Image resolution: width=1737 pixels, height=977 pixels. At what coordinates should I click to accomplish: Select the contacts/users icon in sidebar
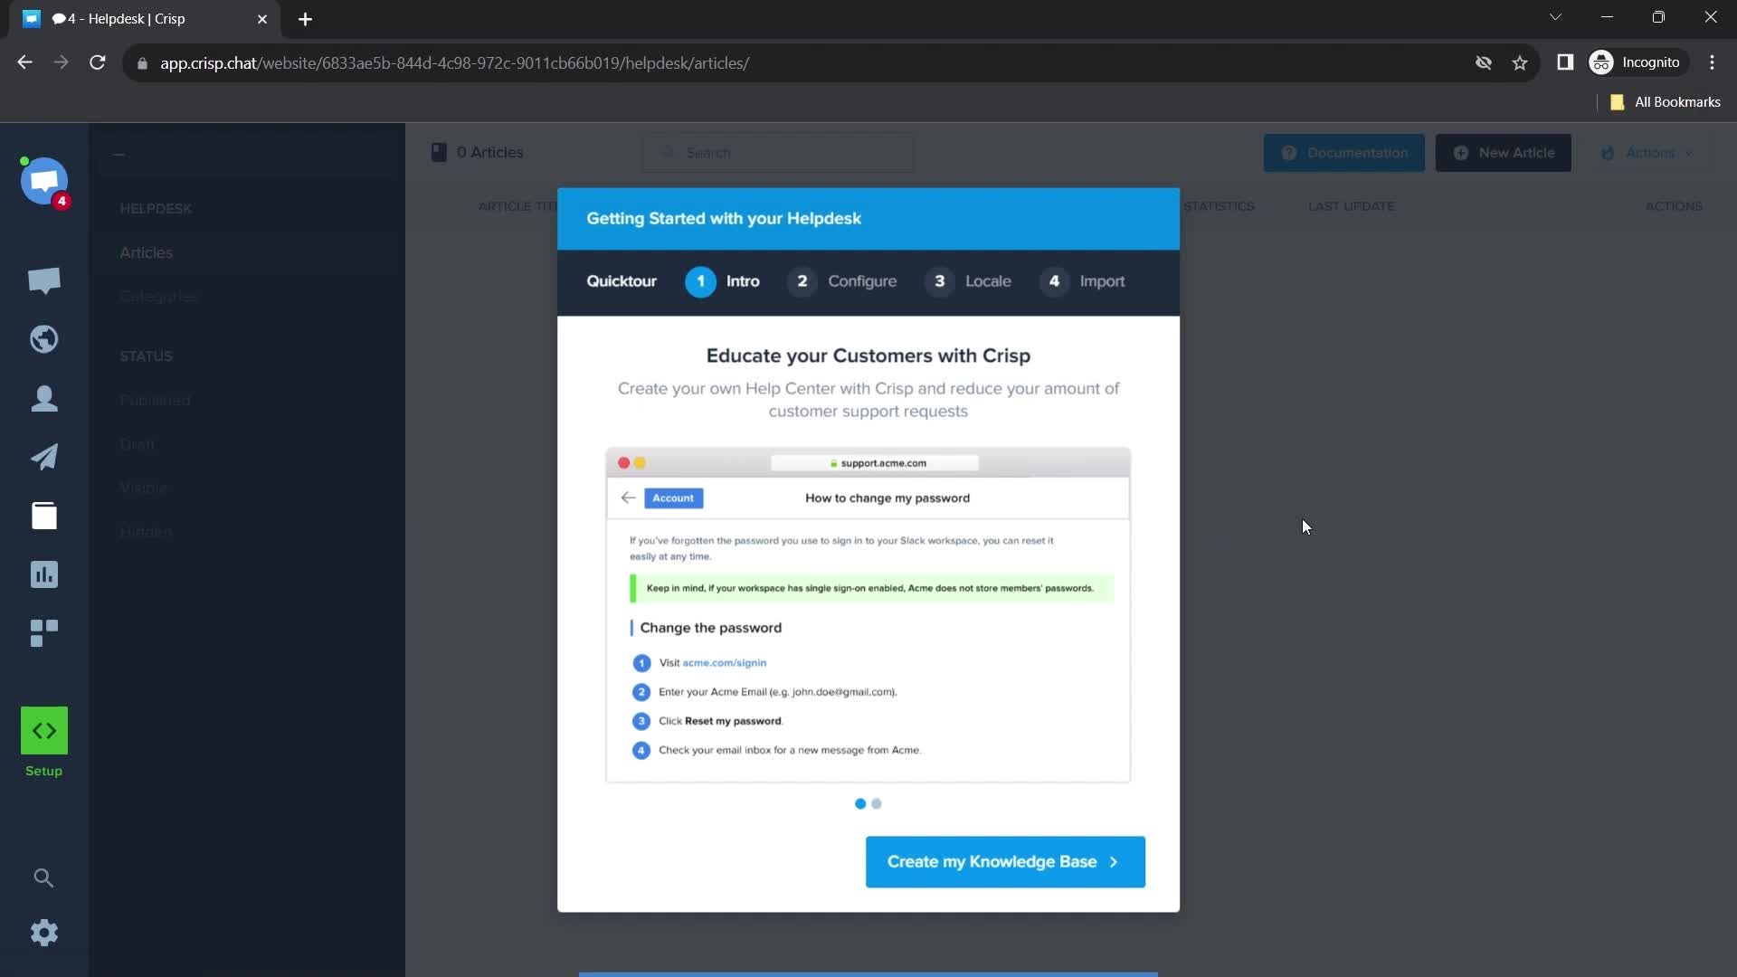click(x=44, y=397)
